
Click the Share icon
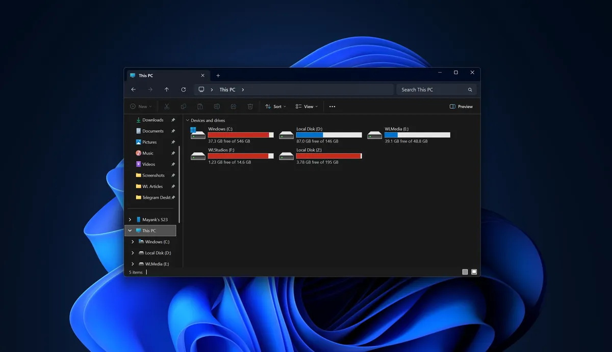click(x=233, y=106)
